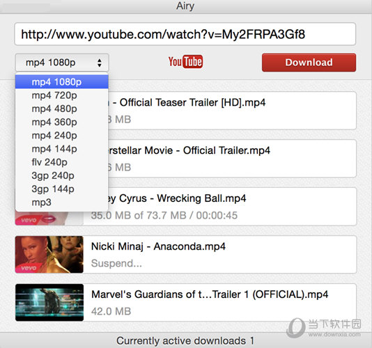372x348 pixels.
Task: Select mp3 audio format option
Action: 62,203
